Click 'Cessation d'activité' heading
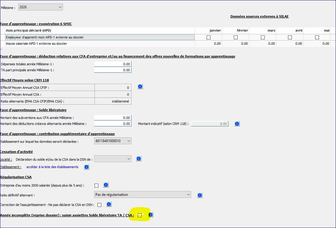336x228 pixels. pyautogui.click(x=16, y=152)
